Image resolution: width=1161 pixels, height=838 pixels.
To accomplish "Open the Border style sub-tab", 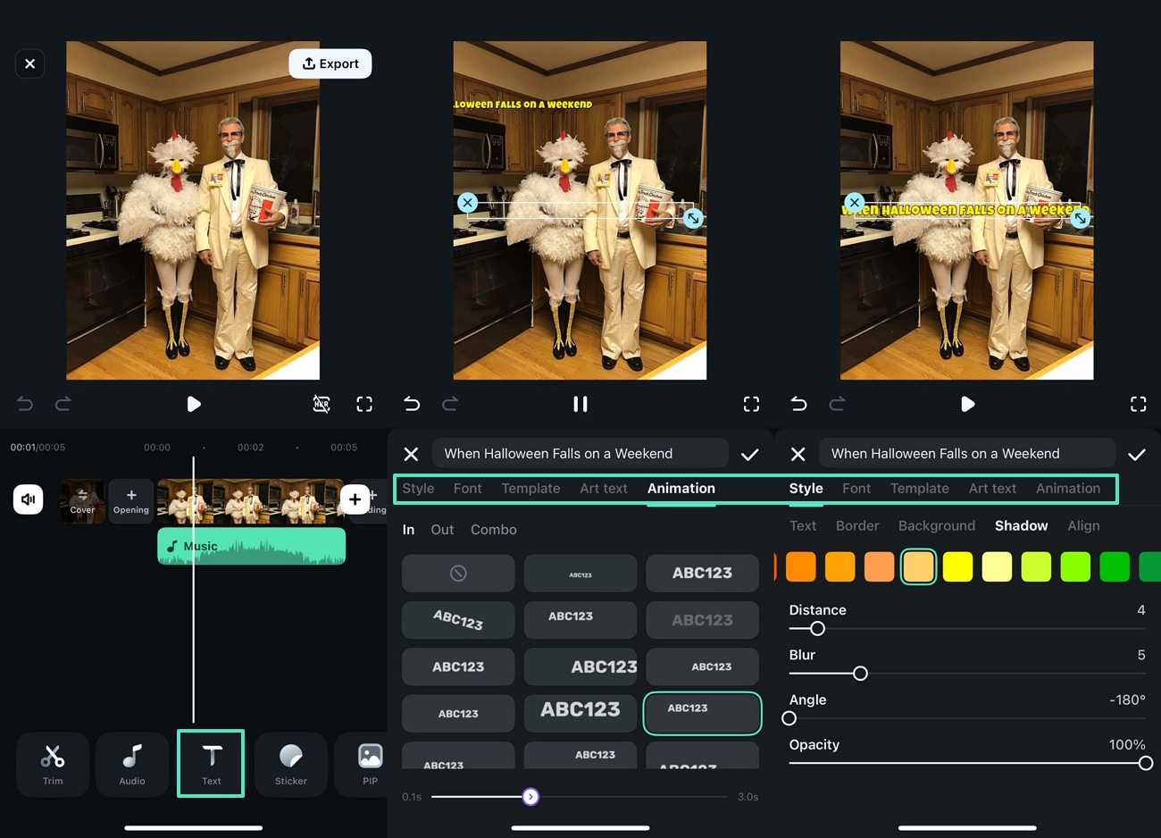I will [x=857, y=525].
